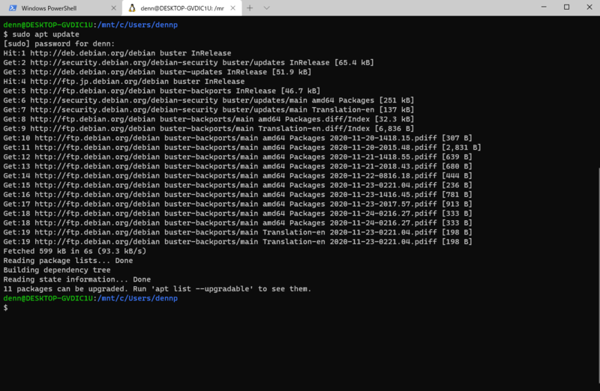Minimize the terminal window
The height and width of the screenshot is (391, 600).
click(x=544, y=7)
